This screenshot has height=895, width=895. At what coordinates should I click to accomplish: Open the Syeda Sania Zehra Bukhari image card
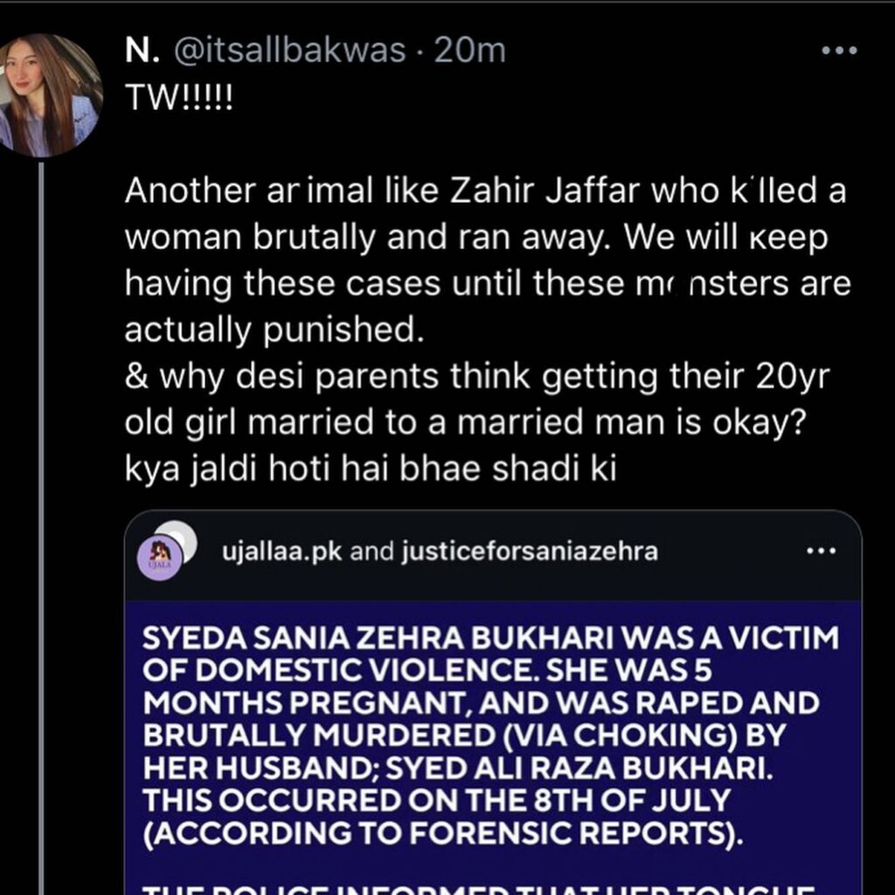(x=493, y=748)
